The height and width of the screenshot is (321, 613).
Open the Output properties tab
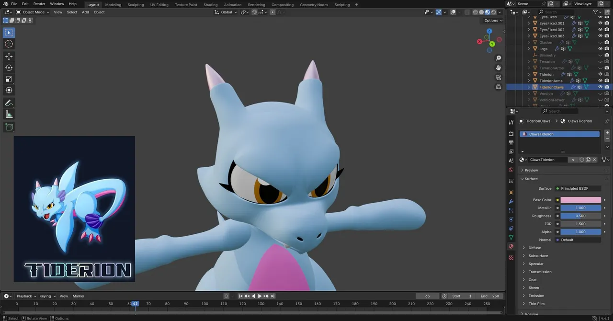point(511,143)
